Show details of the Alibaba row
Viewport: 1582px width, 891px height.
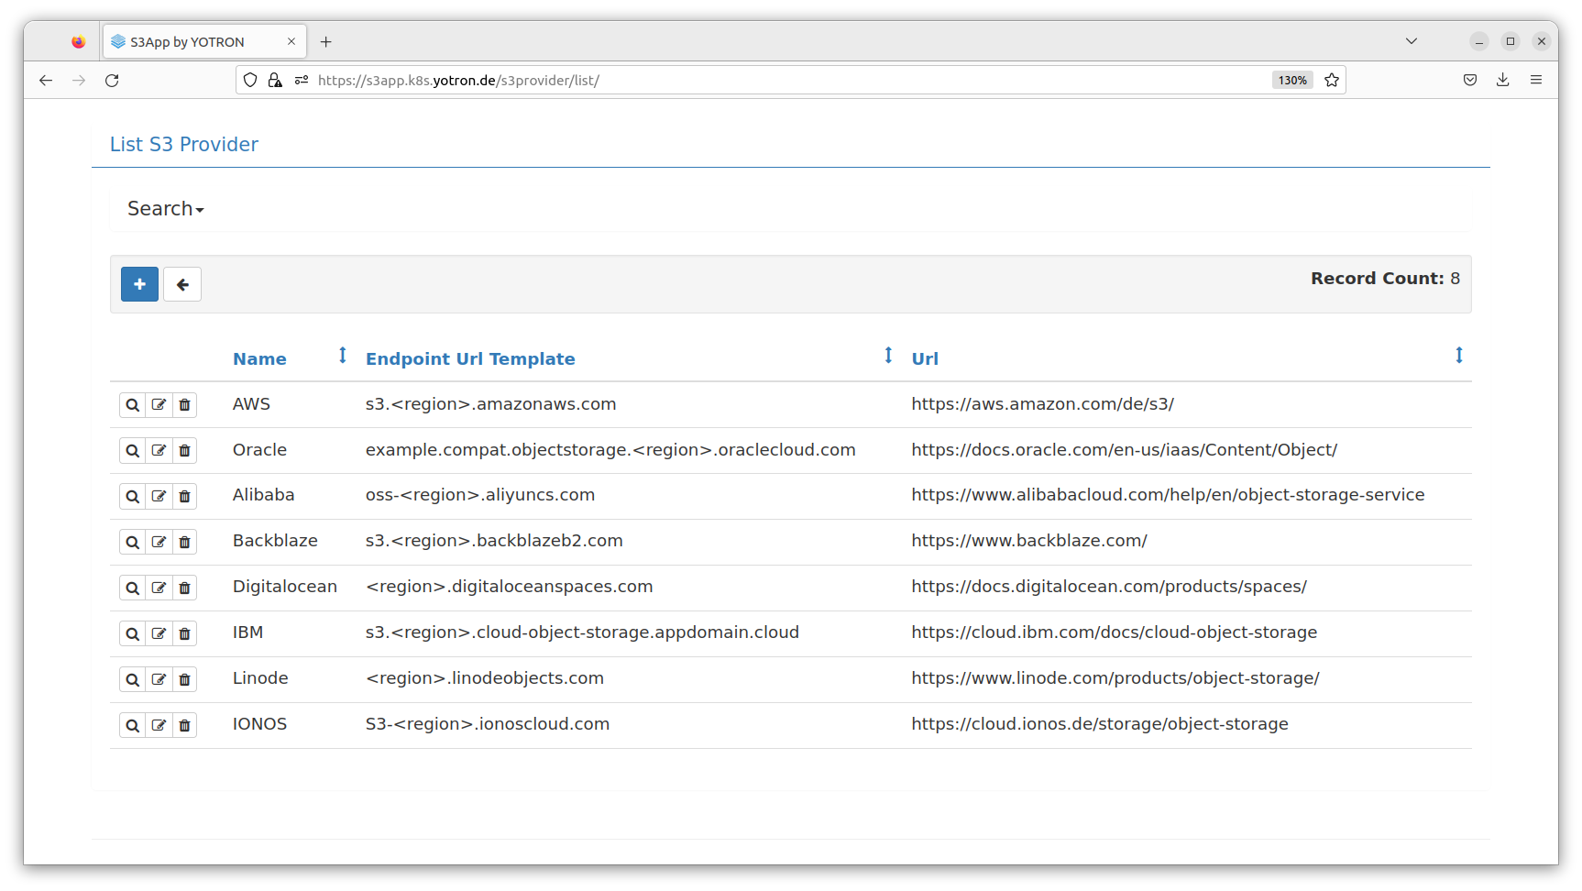(133, 497)
